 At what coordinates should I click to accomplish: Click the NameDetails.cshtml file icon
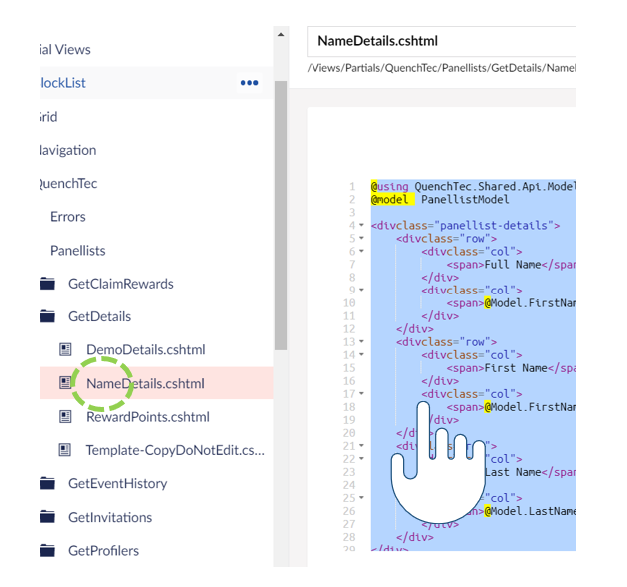click(65, 383)
